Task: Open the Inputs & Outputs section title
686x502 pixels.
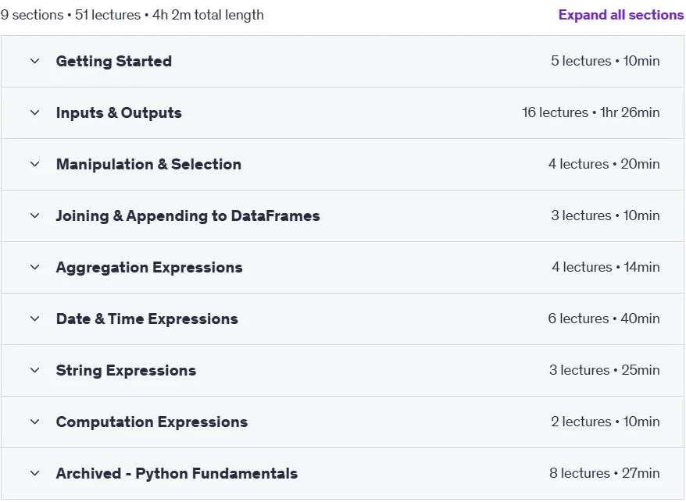Action: (119, 113)
